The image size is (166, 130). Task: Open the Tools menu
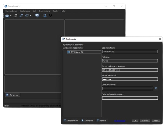55,11
